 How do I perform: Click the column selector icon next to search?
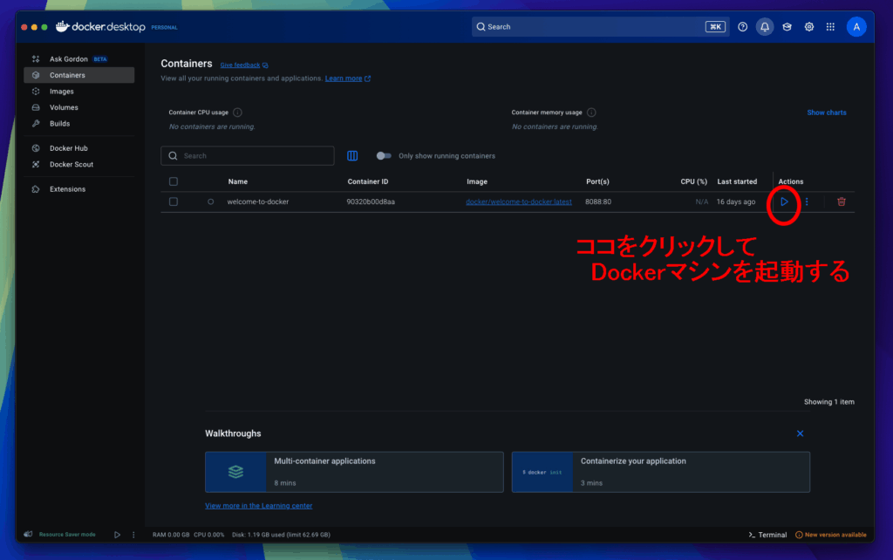(x=352, y=155)
